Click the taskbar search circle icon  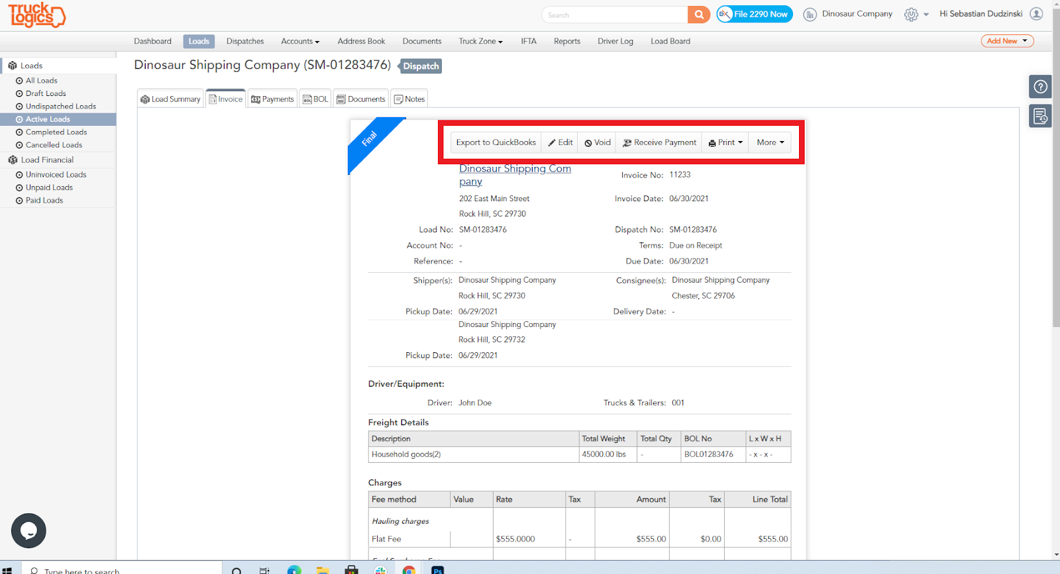(237, 570)
